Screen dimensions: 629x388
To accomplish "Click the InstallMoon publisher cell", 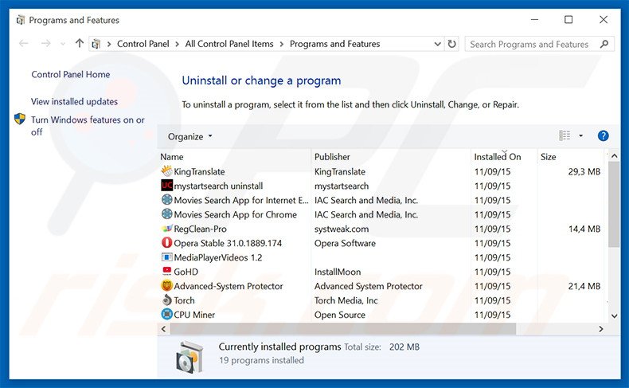I will click(x=338, y=272).
